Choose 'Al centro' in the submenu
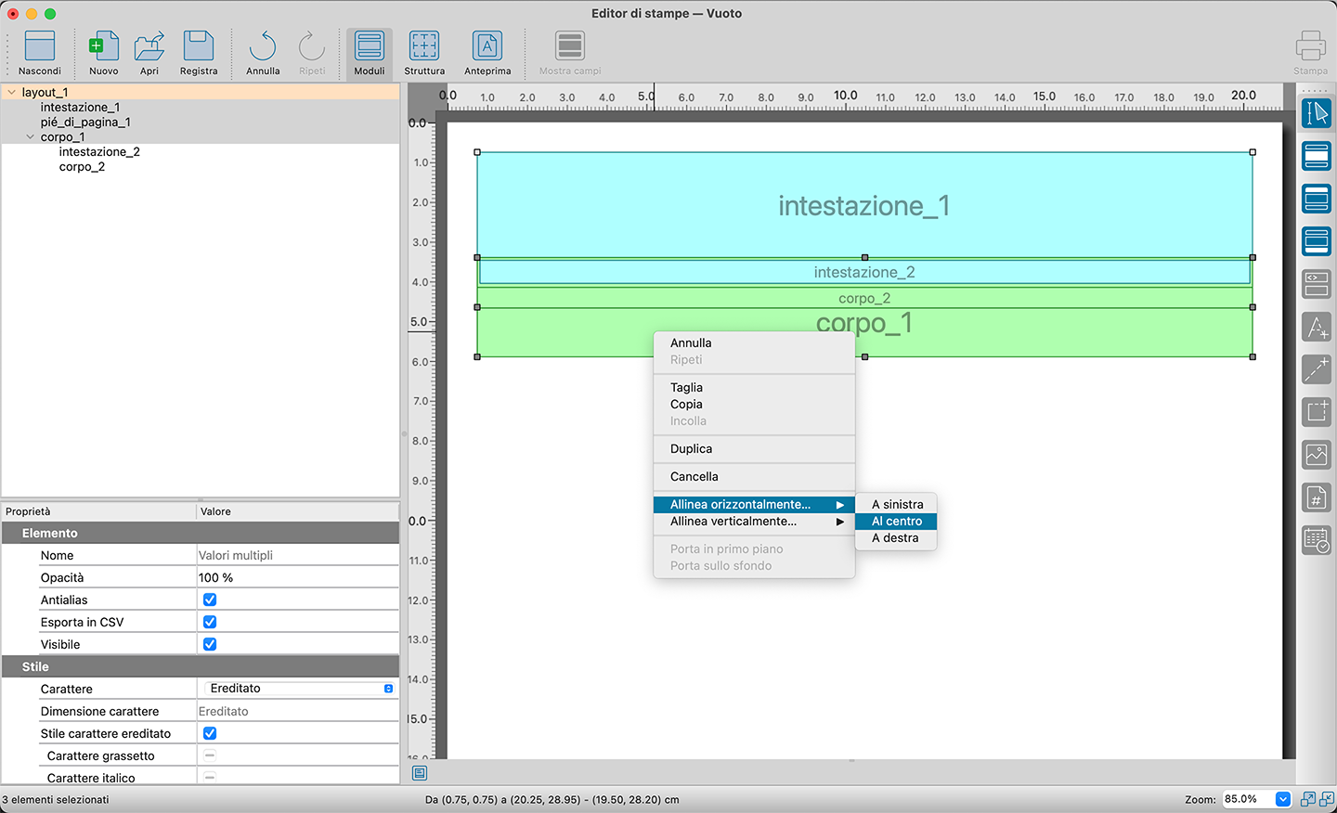 [896, 522]
